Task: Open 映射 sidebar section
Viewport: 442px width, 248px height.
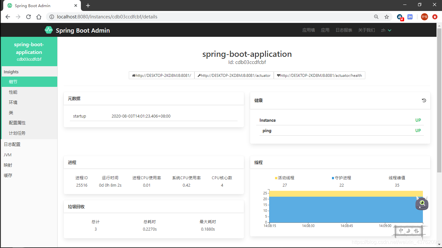Action: (x=29, y=165)
